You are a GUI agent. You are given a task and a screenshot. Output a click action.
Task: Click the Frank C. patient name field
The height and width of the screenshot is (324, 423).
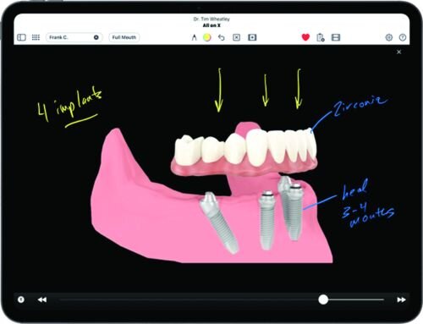pos(74,37)
